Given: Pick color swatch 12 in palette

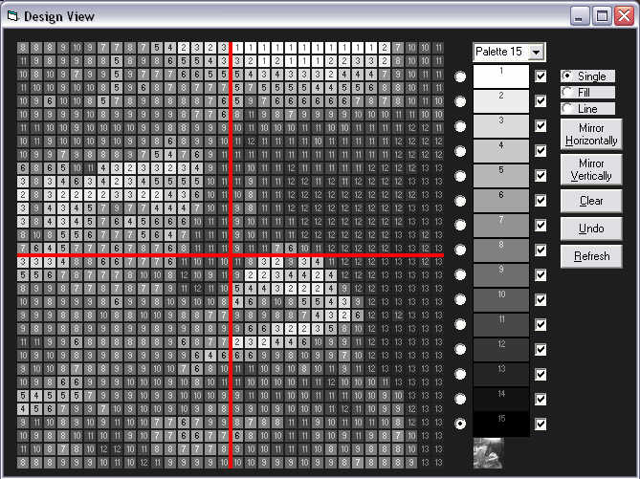Looking at the screenshot, I should point(501,349).
